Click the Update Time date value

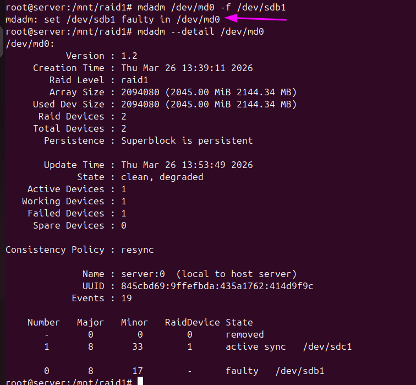187,165
